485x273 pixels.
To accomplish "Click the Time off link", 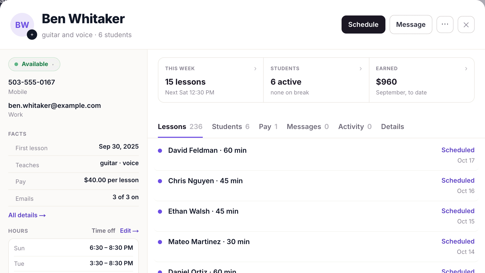I will [x=103, y=231].
